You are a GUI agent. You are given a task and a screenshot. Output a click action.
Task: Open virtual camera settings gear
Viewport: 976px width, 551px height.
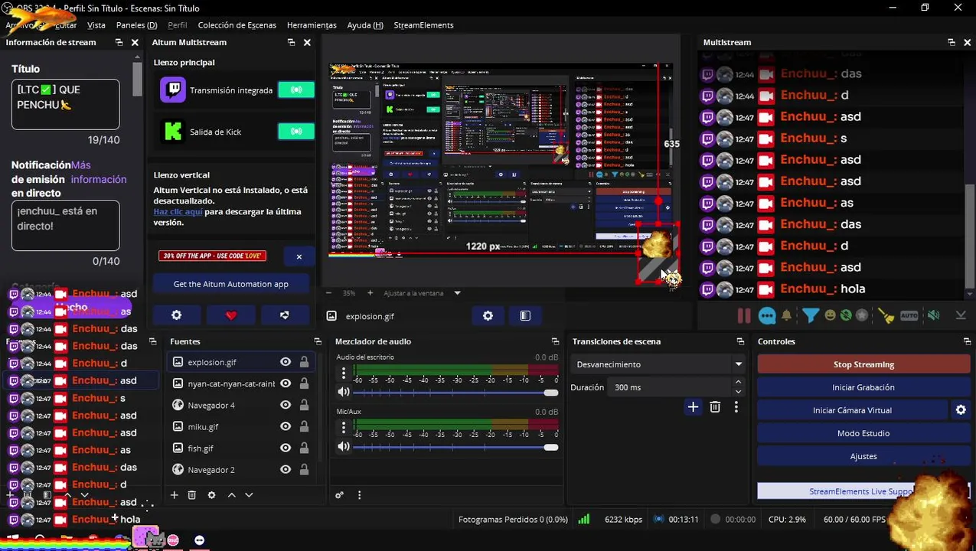tap(961, 410)
